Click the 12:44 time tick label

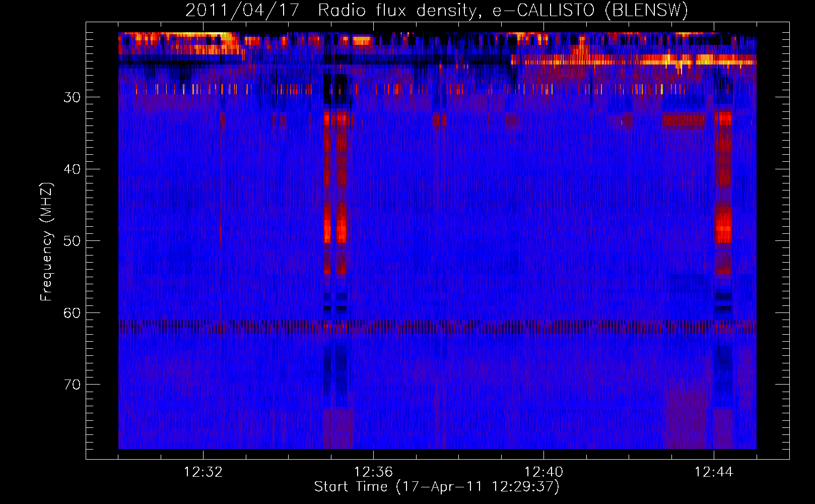[714, 472]
